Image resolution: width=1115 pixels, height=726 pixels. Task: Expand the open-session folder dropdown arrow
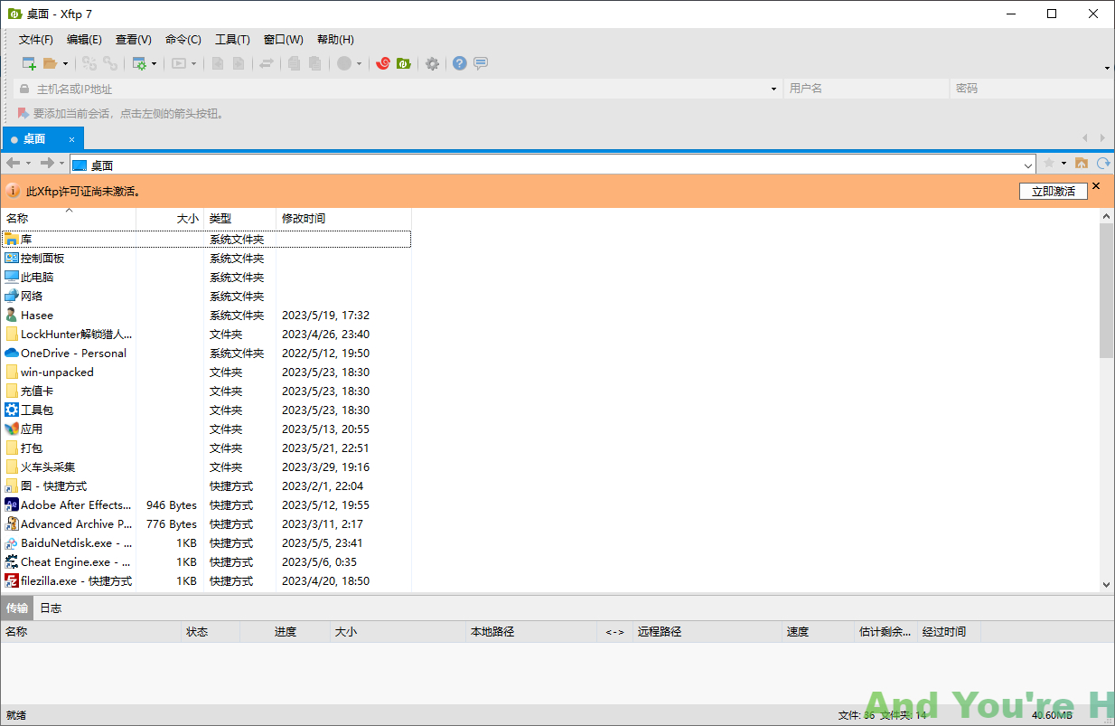point(65,63)
